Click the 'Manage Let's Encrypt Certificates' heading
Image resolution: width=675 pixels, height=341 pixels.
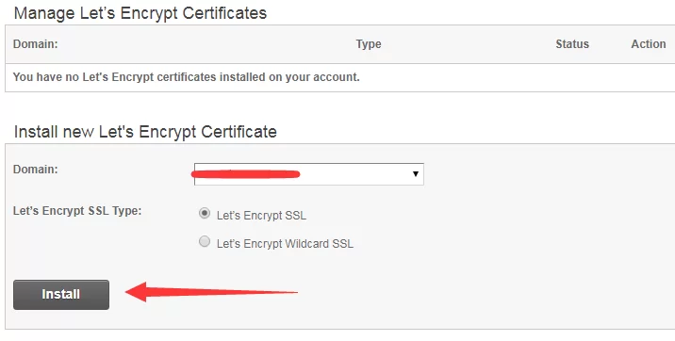tap(140, 13)
